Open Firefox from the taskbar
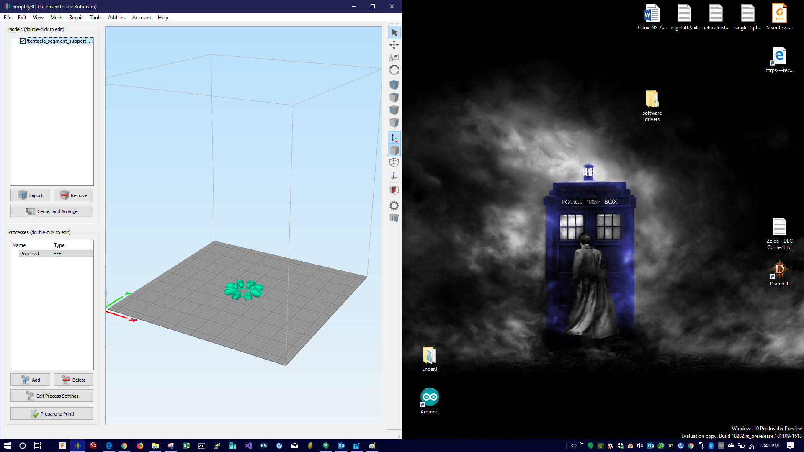The height and width of the screenshot is (452, 804). point(140,446)
